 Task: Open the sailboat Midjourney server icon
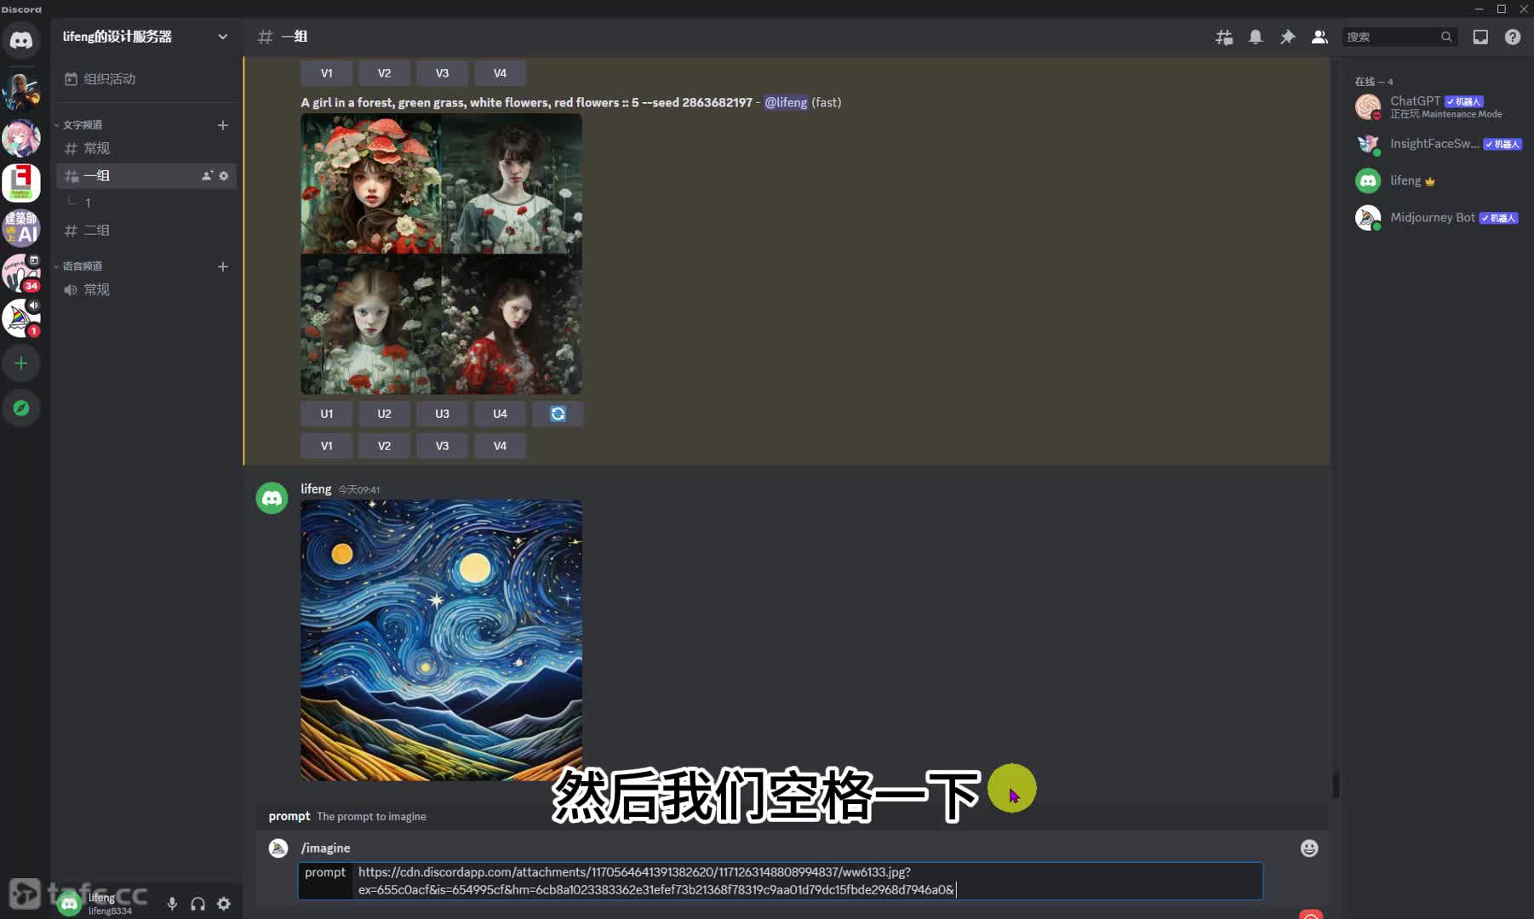pos(21,317)
